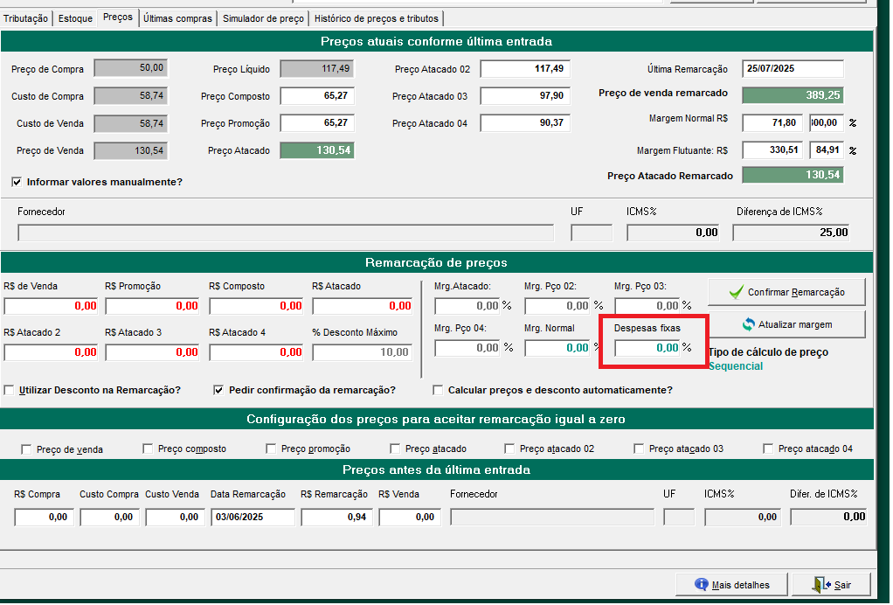Screen dimensions: 893x605
Task: Open Histórico de preços e tributos tab
Action: [377, 18]
